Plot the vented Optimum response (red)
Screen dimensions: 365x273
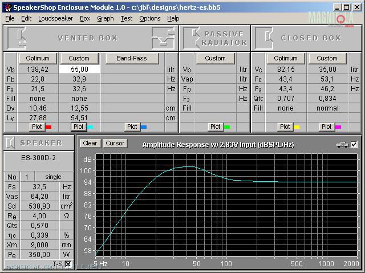[x=37, y=127]
